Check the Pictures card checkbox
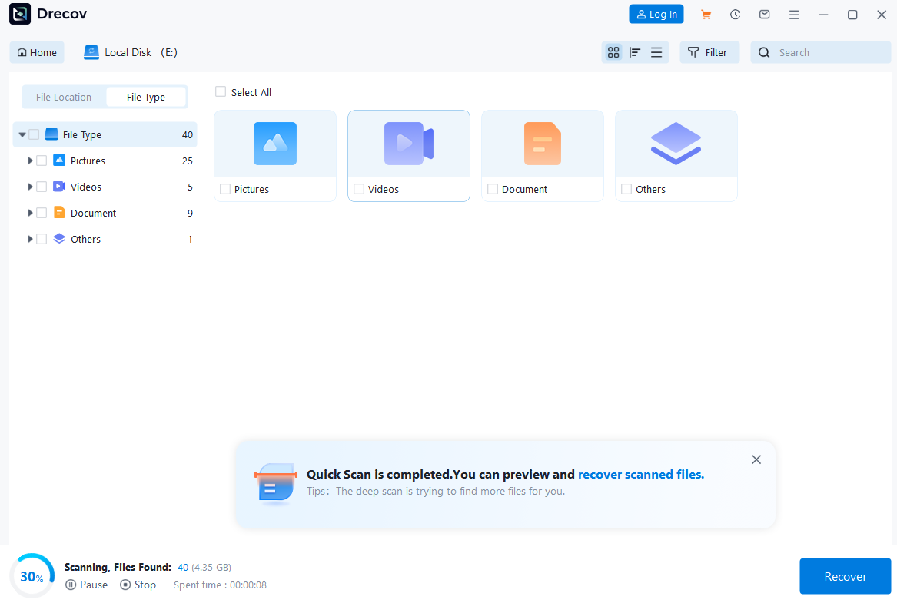The image size is (897, 603). click(224, 188)
